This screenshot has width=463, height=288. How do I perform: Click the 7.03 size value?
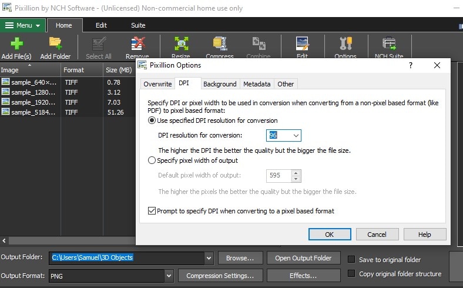coord(113,102)
